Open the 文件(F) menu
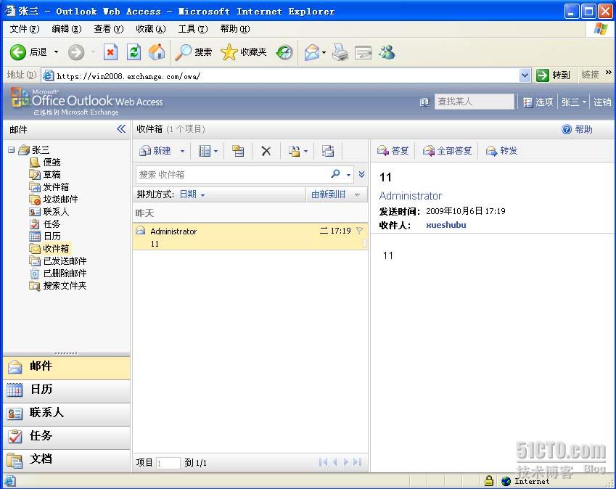The image size is (616, 489). (x=25, y=29)
